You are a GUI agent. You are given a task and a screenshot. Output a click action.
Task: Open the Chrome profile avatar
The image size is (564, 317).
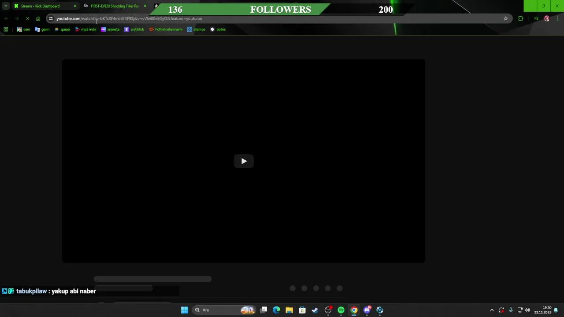click(x=547, y=18)
